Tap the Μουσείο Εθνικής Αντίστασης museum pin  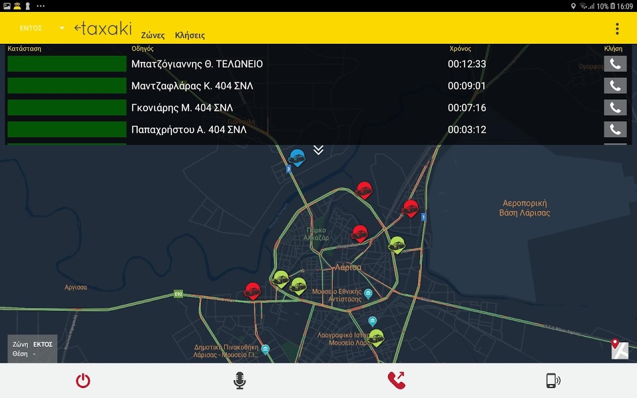368,294
